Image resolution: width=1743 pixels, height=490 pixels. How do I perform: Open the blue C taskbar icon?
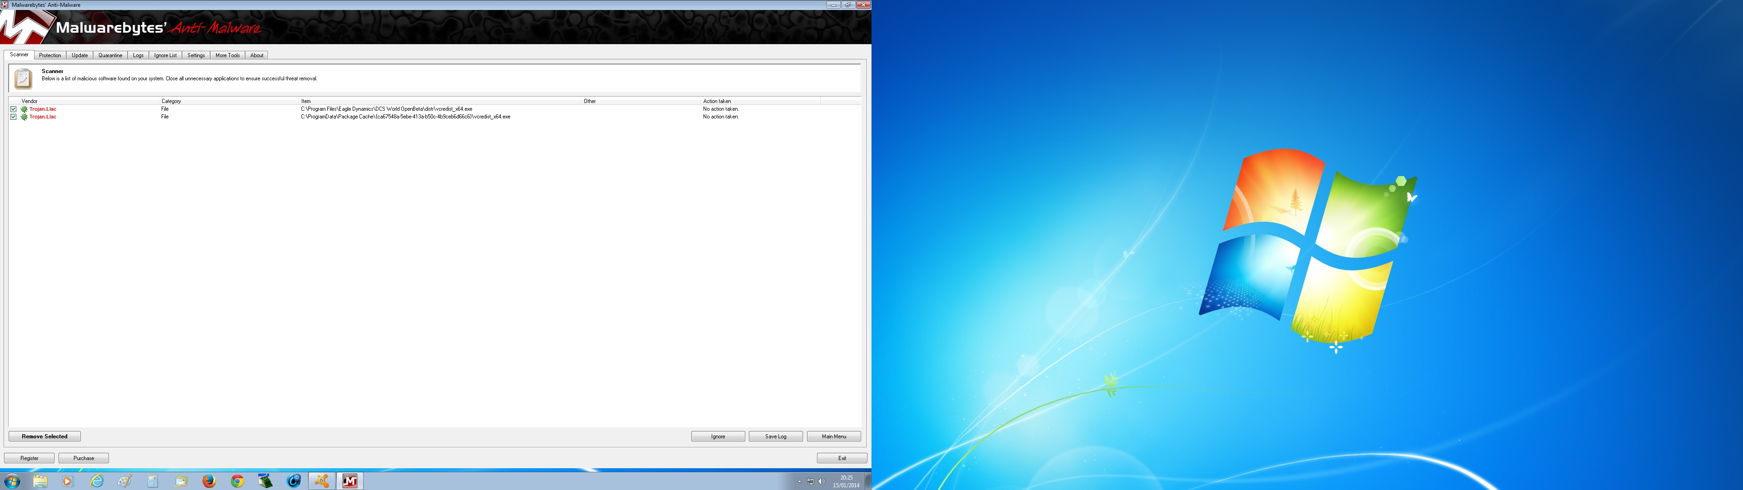294,481
